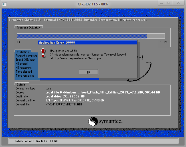Image resolution: width=186 pixels, height=147 pixels.
Task: Click the '0%' progress label
Action: click(19, 42)
